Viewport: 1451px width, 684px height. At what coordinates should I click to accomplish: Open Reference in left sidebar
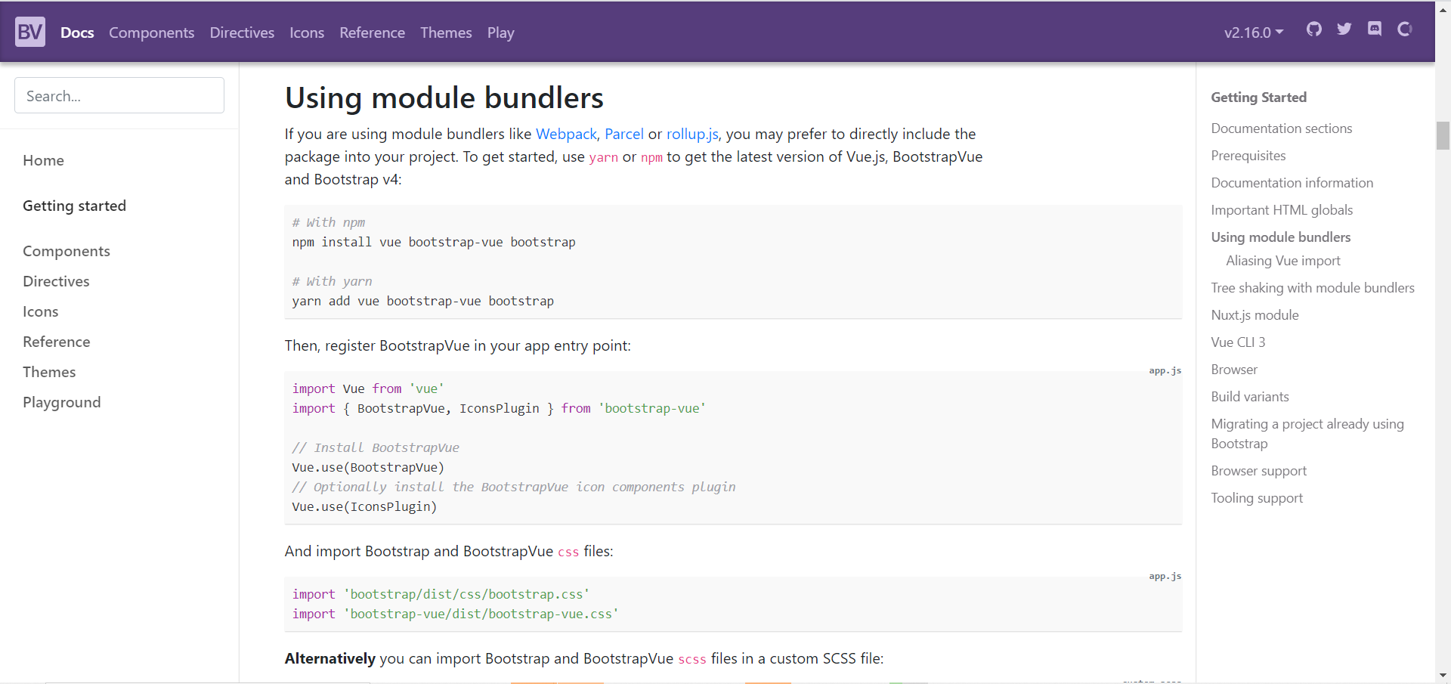click(x=56, y=342)
